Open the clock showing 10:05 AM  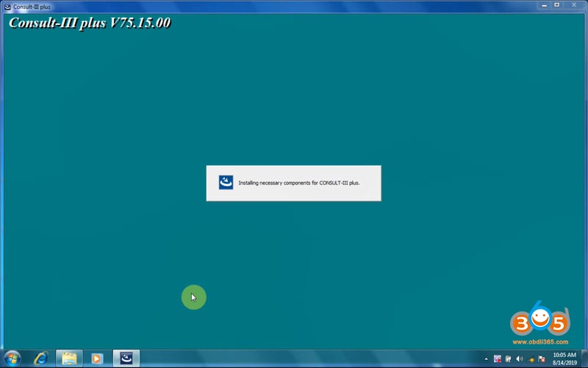tap(564, 358)
